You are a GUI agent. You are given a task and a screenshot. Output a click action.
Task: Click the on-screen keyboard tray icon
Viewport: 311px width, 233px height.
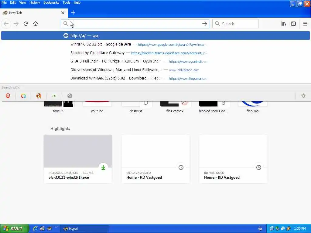click(260, 229)
